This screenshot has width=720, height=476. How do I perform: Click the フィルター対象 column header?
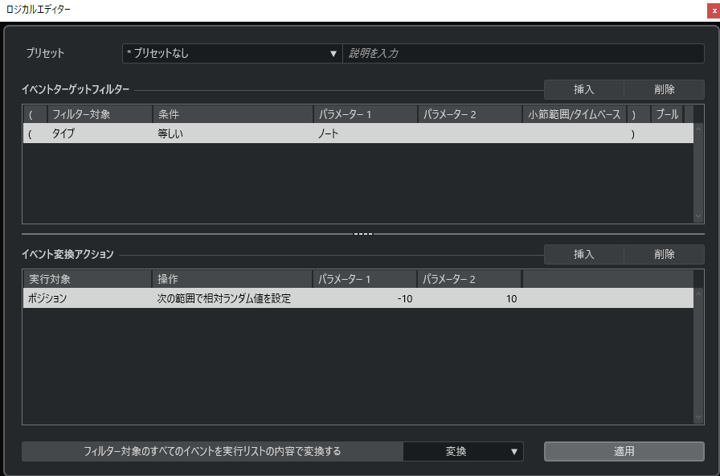(100, 114)
